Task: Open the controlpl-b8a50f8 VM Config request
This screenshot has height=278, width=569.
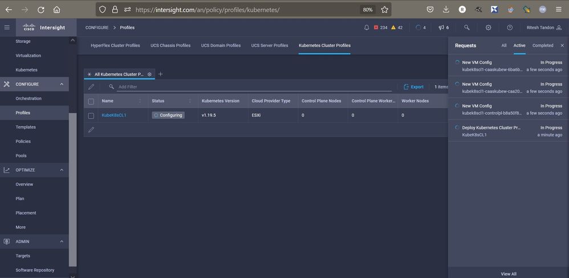Action: tap(509, 110)
